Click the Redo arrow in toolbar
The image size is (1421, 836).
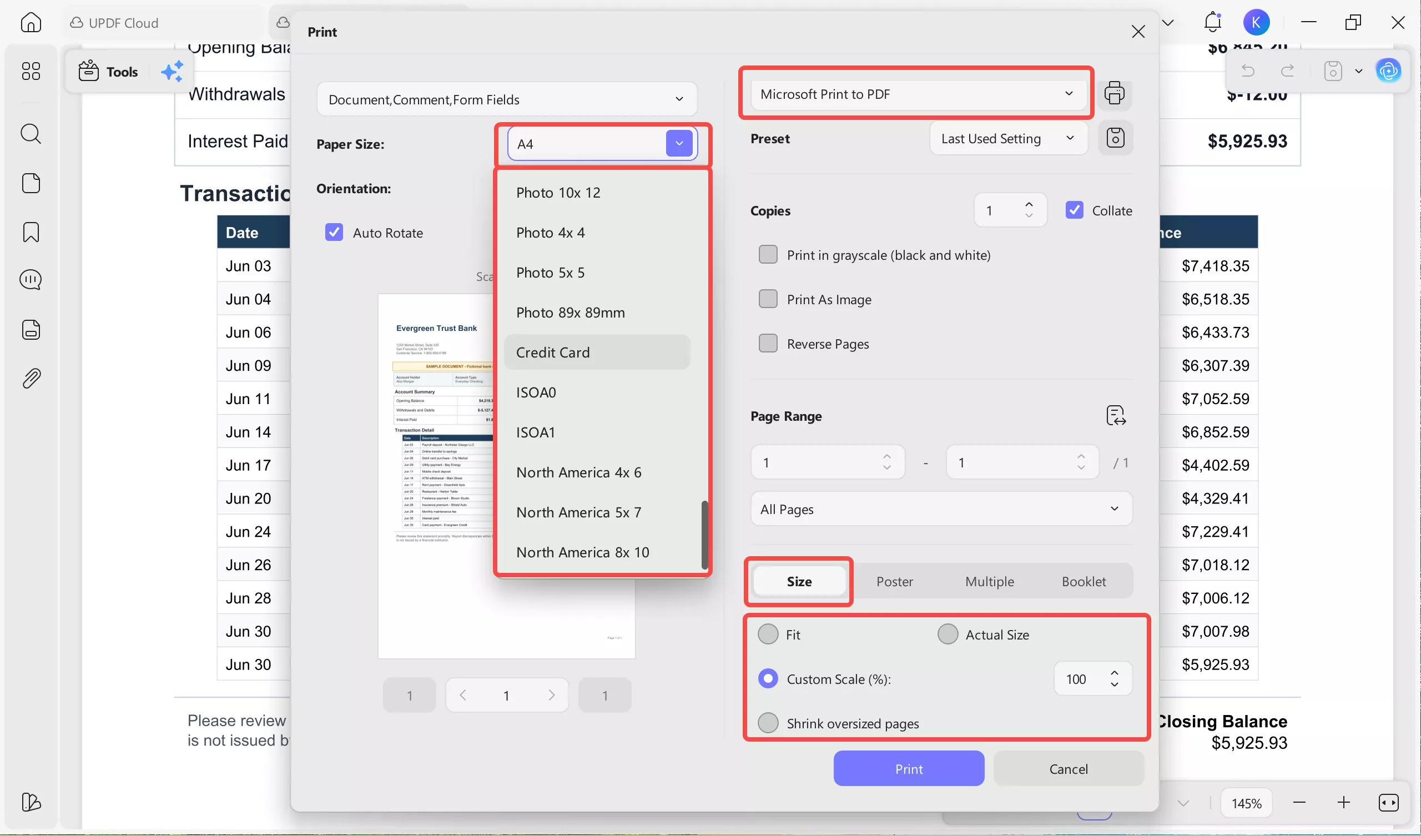click(1287, 71)
